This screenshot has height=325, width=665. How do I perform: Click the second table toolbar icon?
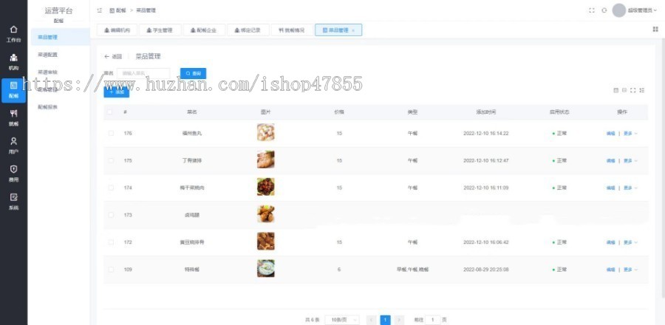click(x=624, y=90)
